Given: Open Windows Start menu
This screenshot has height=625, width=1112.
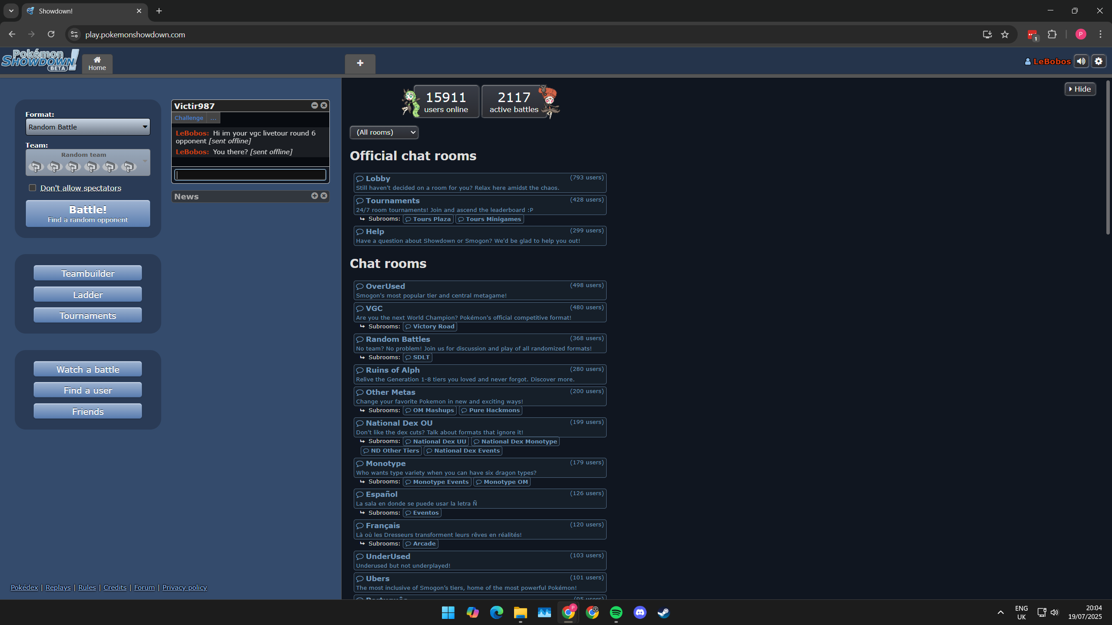Looking at the screenshot, I should click(448, 612).
